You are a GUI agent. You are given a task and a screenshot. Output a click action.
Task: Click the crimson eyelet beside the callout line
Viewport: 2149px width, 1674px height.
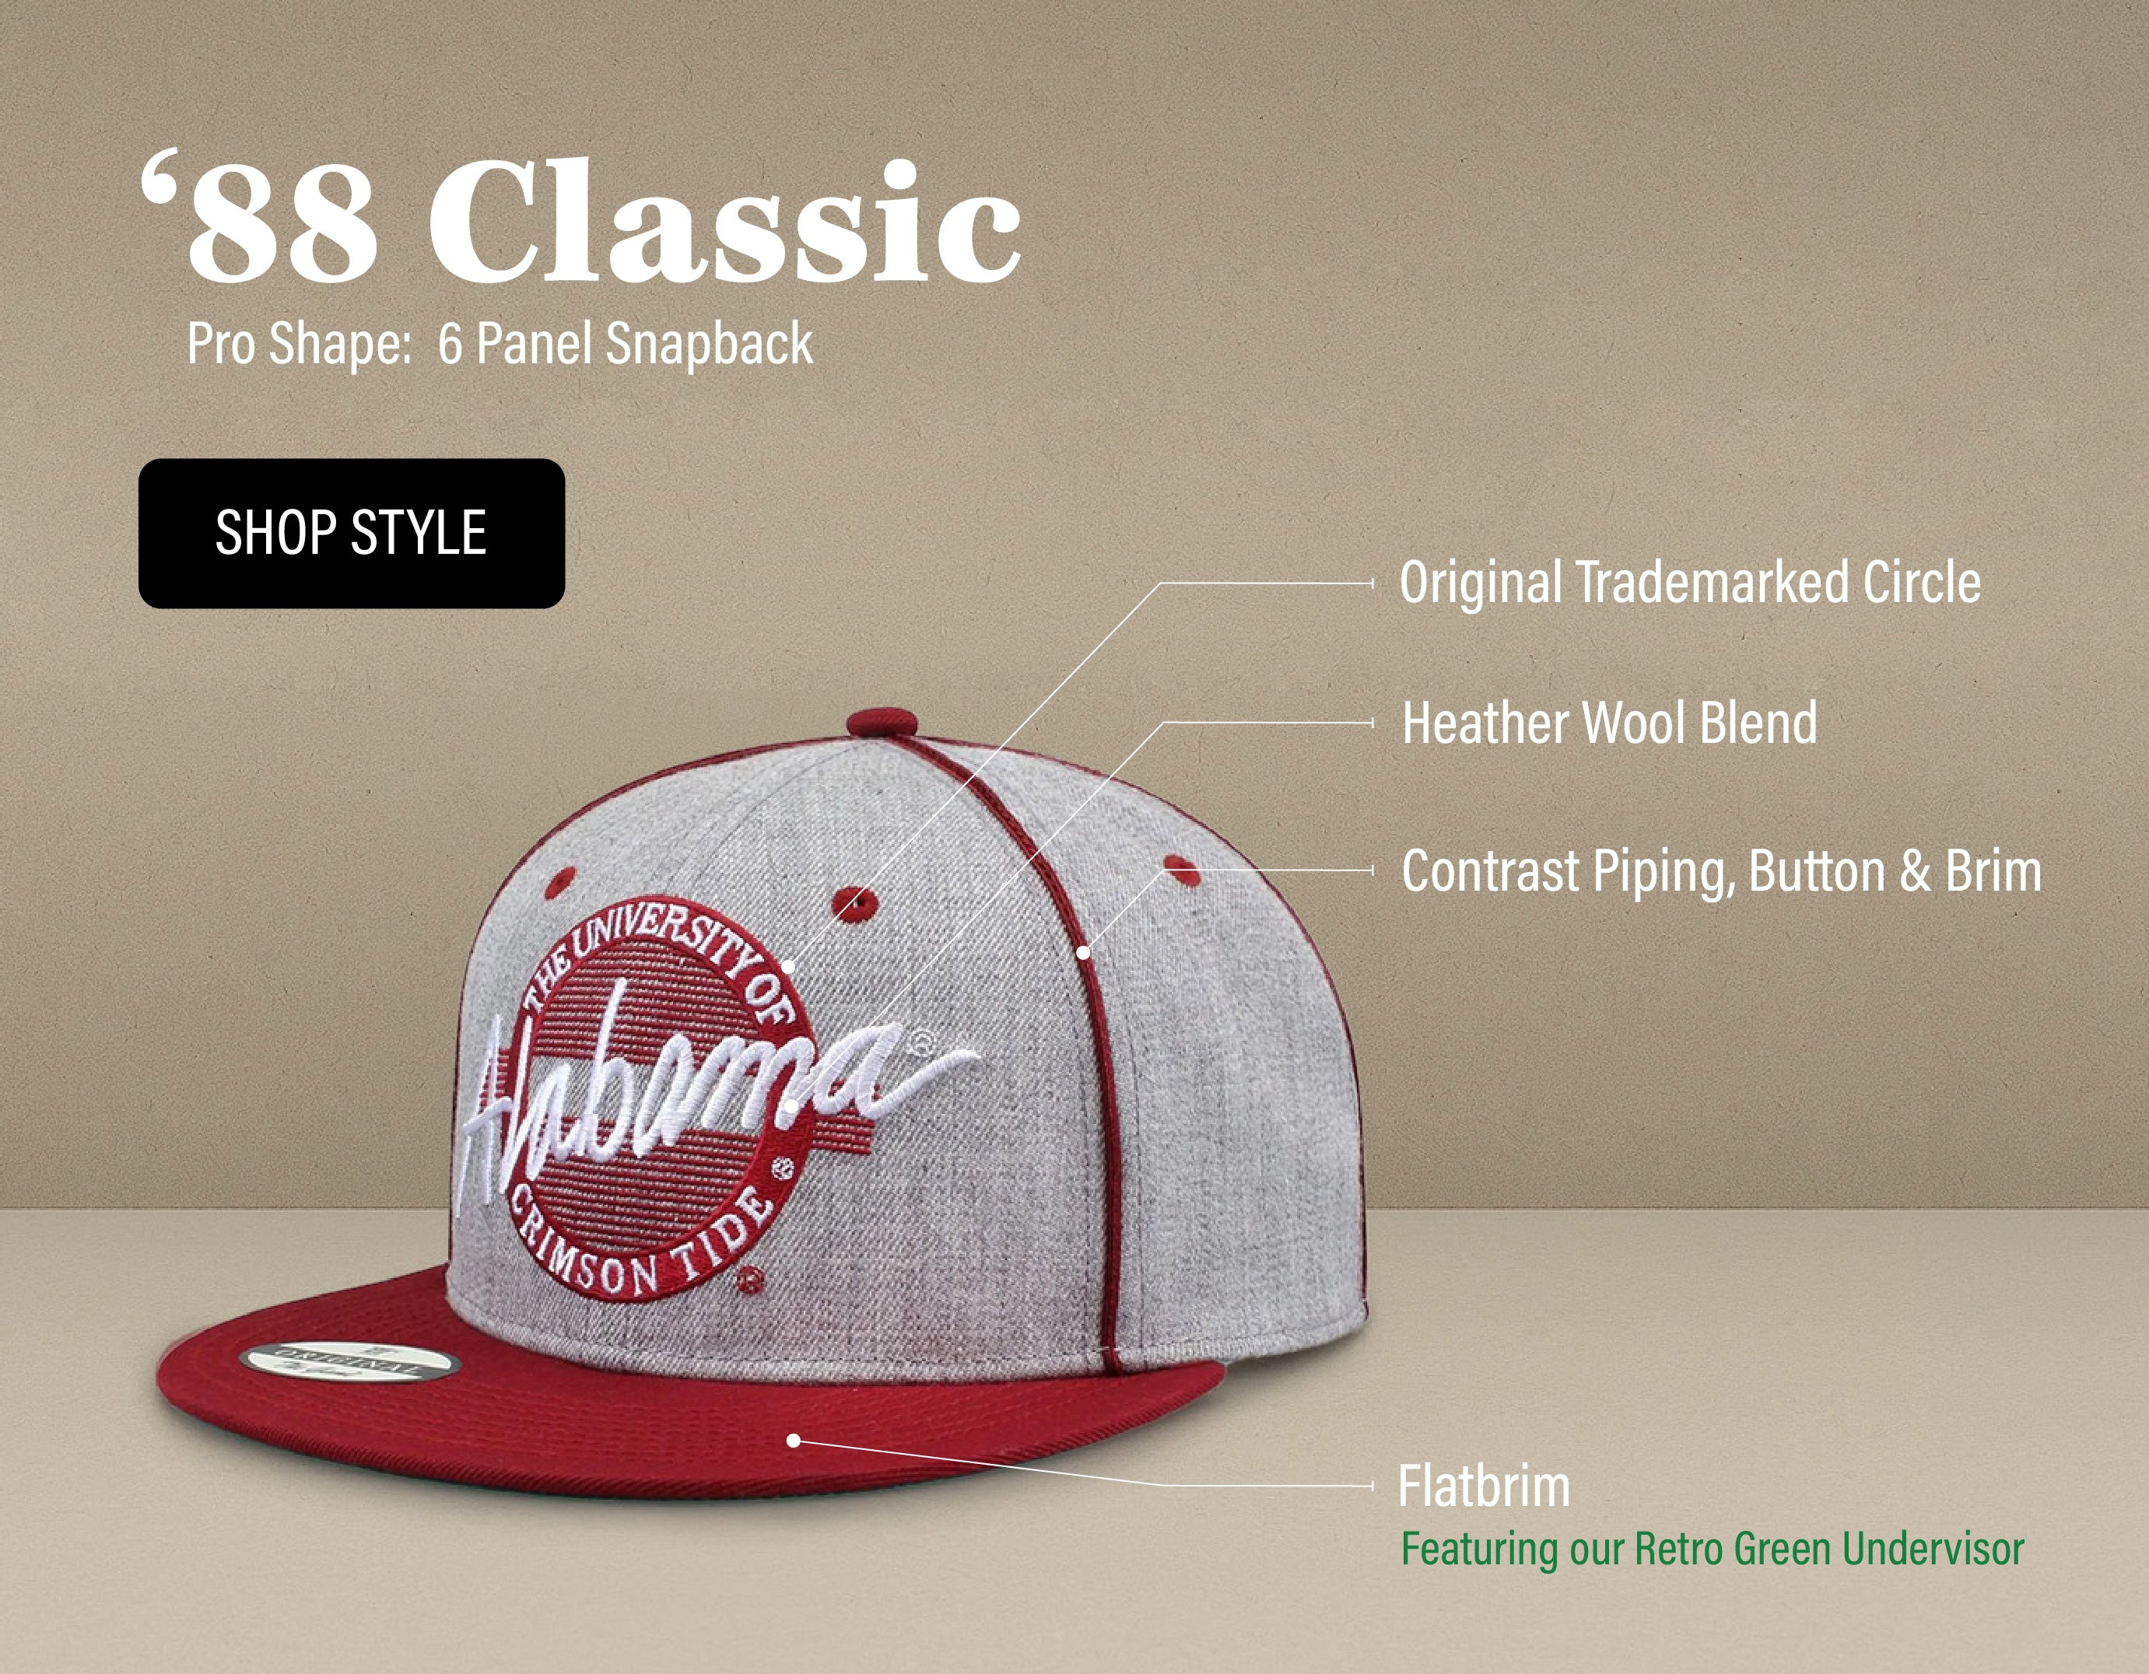coord(1181,870)
